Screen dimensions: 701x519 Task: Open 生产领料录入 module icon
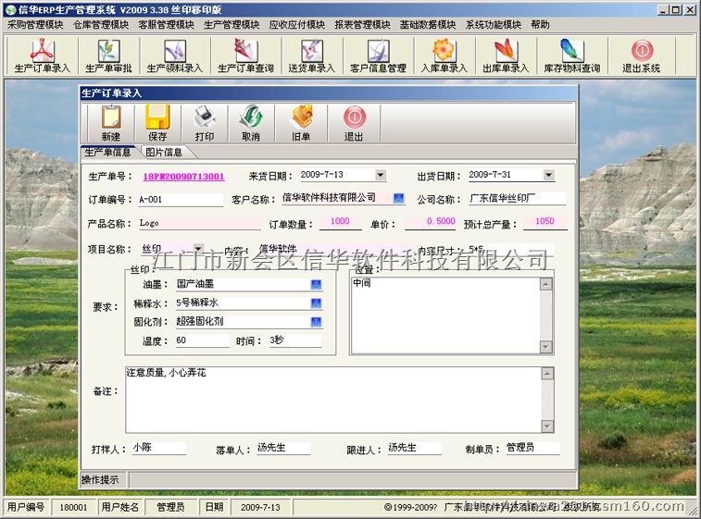(x=174, y=56)
